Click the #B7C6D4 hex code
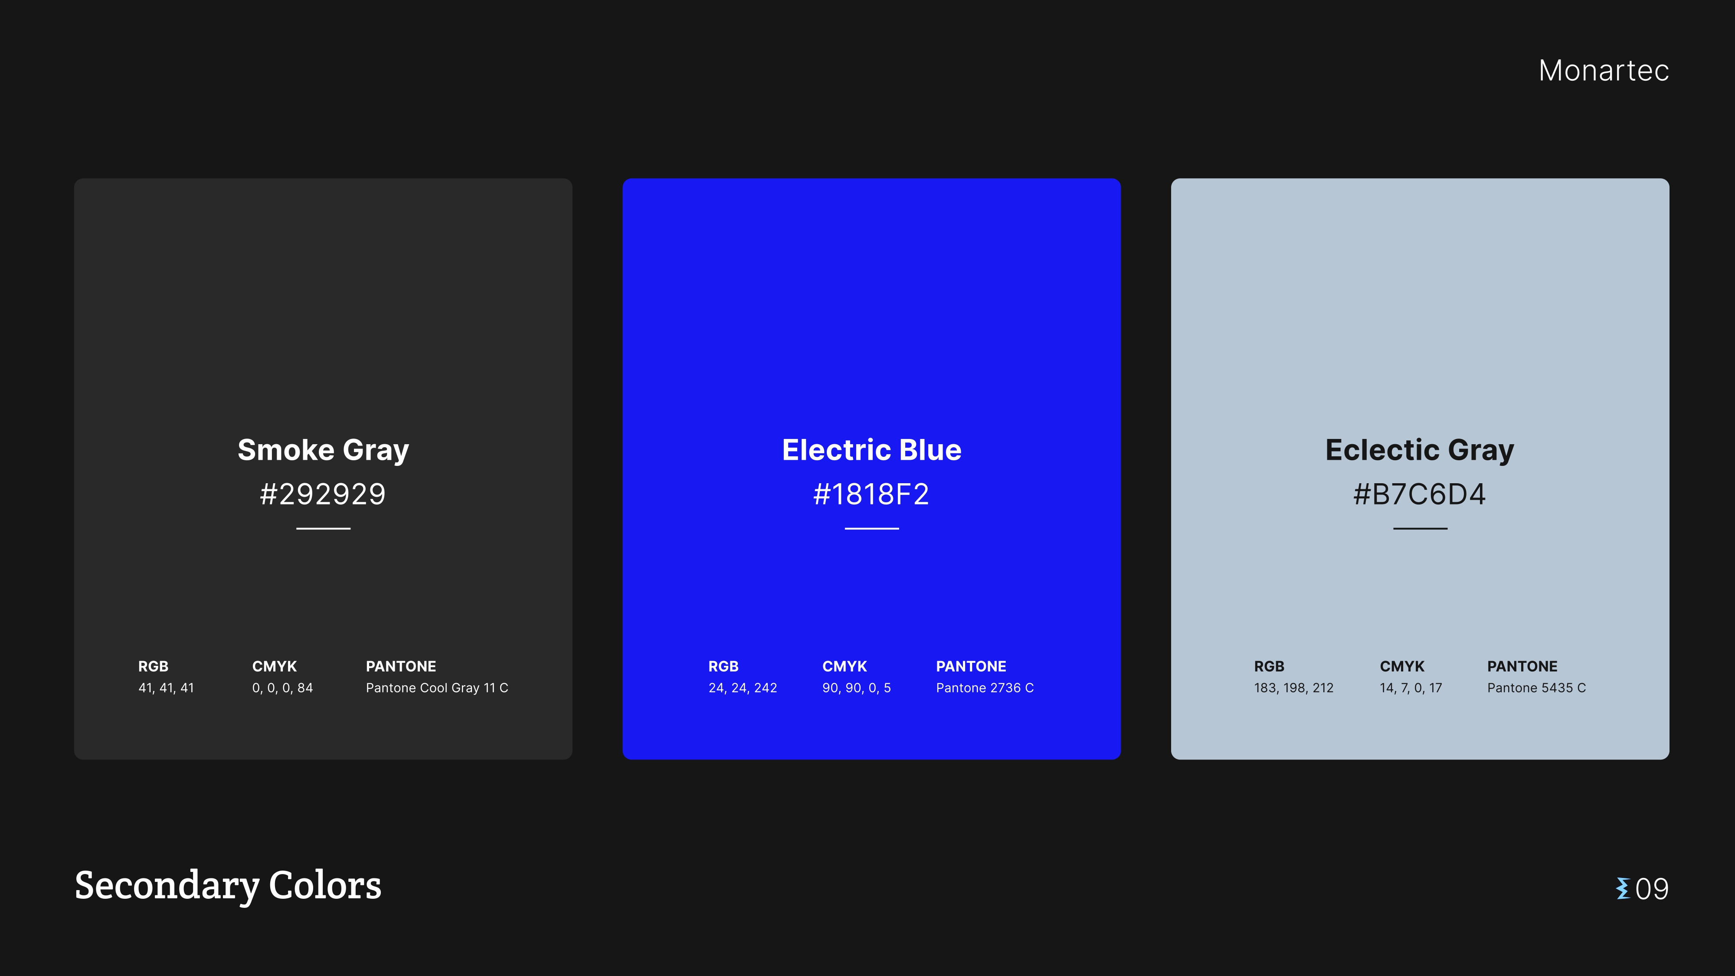 click(1419, 495)
